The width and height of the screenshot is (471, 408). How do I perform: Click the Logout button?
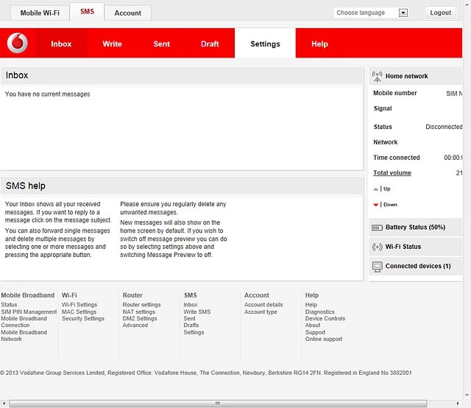440,13
